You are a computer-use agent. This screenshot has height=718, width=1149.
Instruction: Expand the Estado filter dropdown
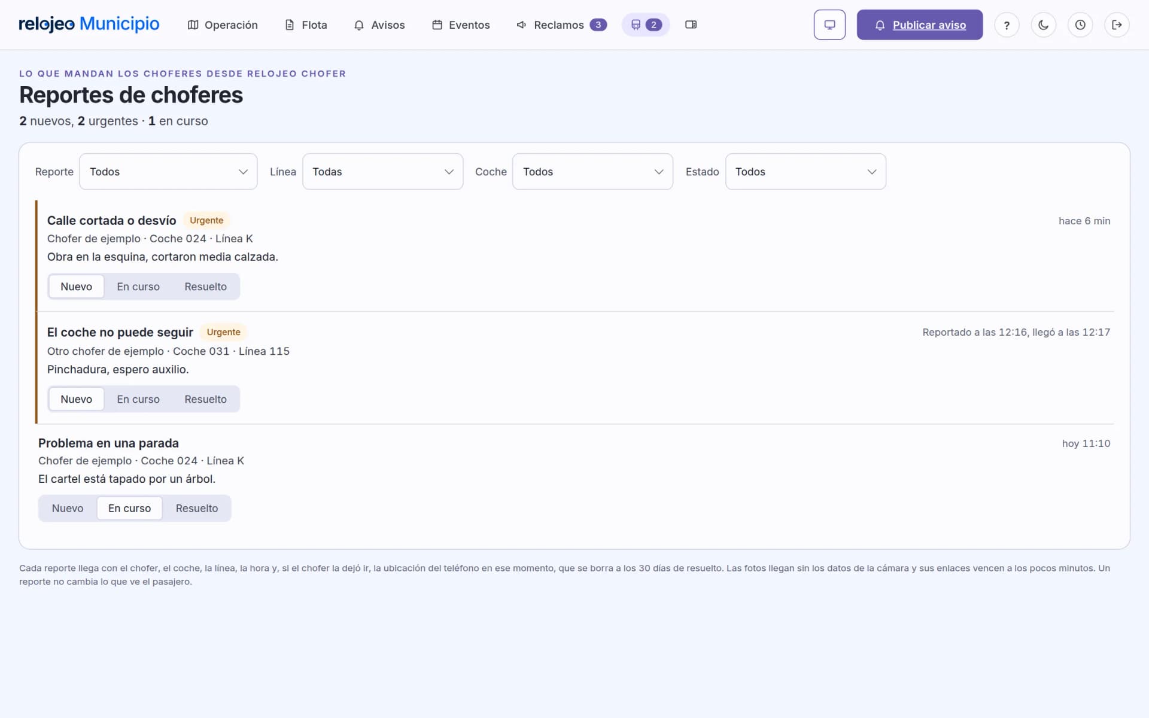[805, 172]
